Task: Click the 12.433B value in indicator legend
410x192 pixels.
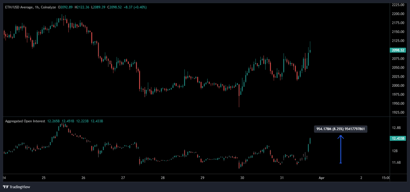Action: (97, 121)
